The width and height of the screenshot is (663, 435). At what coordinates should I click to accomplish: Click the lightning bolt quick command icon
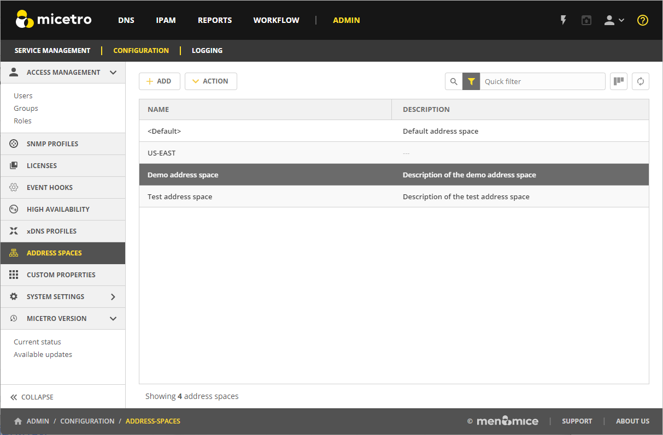(x=564, y=20)
